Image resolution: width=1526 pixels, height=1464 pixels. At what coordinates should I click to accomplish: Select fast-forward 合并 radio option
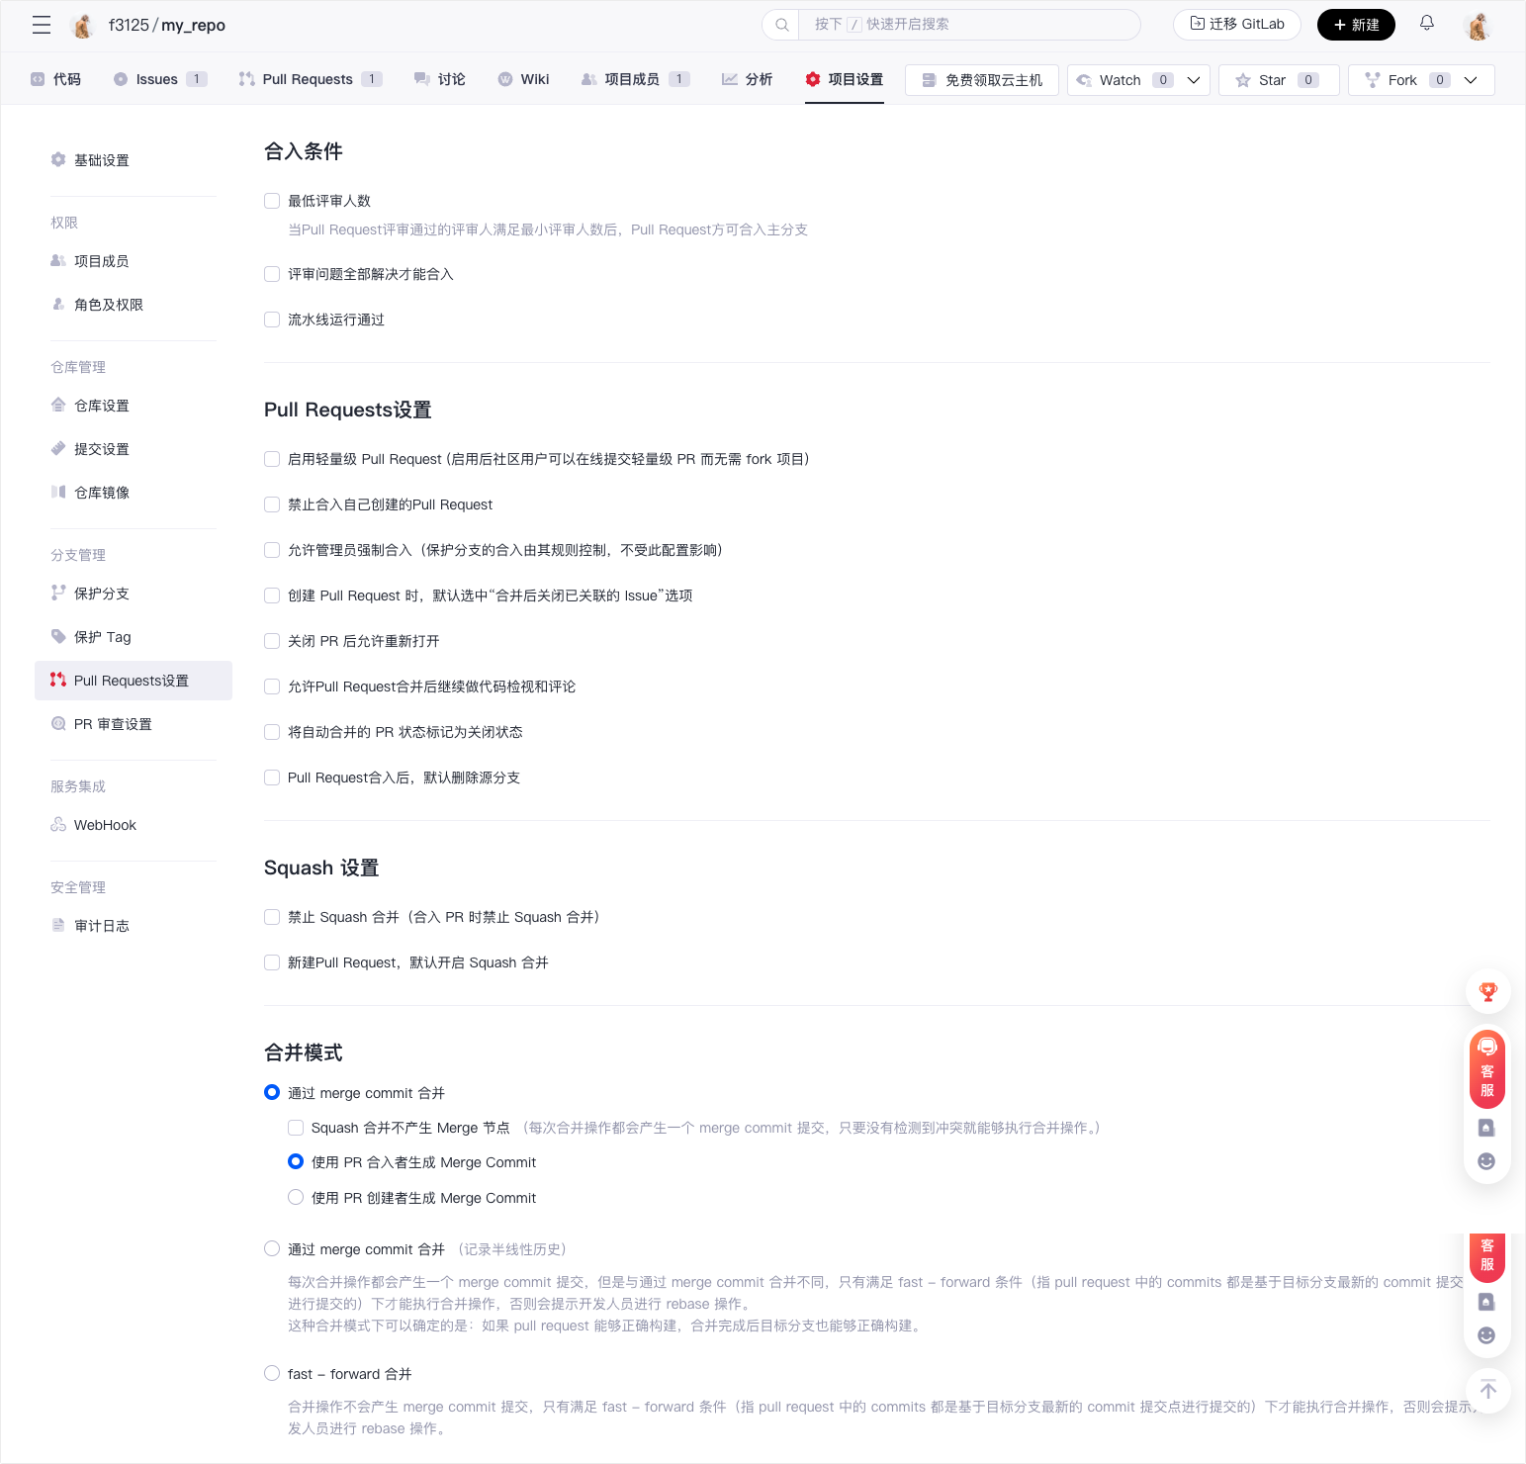click(272, 1373)
